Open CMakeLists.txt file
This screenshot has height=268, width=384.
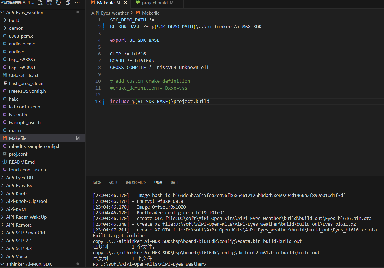(43, 76)
